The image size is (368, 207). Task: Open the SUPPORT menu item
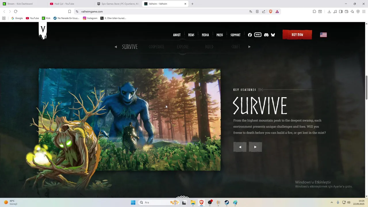[235, 35]
